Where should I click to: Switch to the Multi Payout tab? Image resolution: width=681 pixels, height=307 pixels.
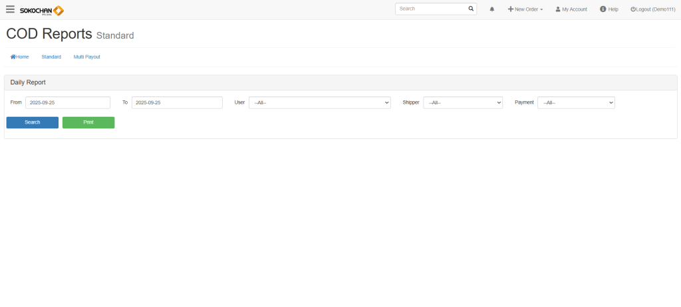(86, 57)
